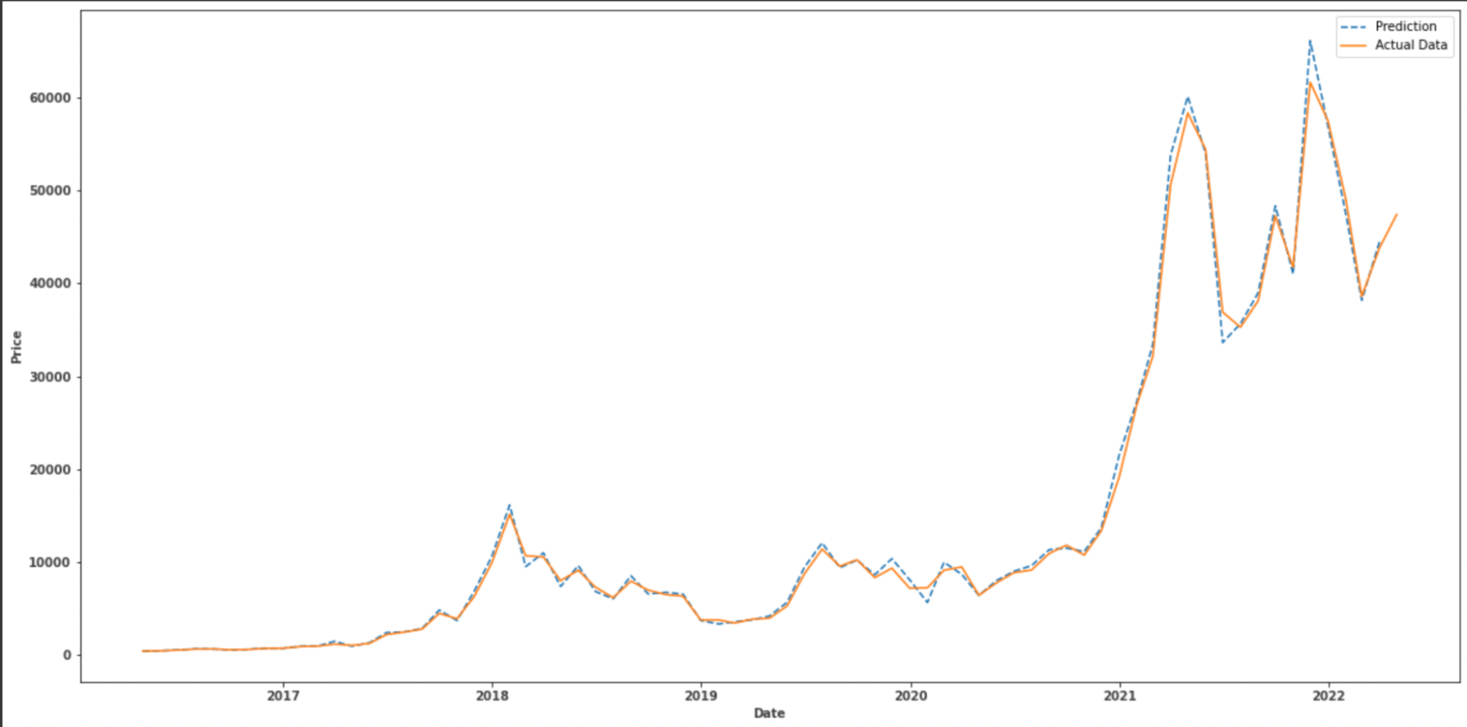This screenshot has height=727, width=1467.
Task: Click the Prediction legend label
Action: (x=1405, y=26)
